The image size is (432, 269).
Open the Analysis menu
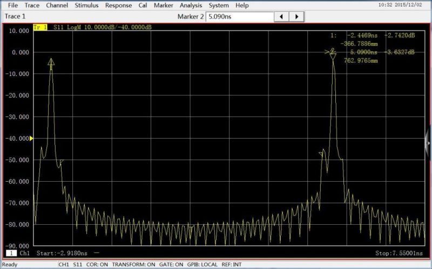point(191,5)
